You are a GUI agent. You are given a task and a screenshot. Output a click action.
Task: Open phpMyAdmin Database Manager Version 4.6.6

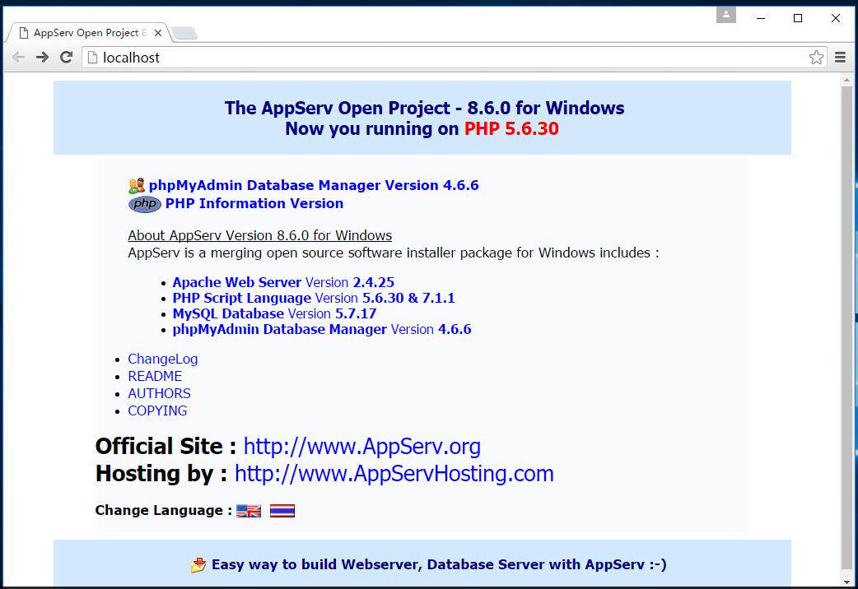(314, 185)
